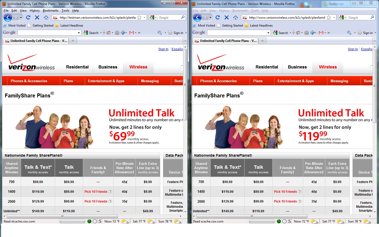Screen dimensions: 379x237
Task: Open the Gmail icon in the left Google toolbar
Action: pyautogui.click(x=132, y=33)
